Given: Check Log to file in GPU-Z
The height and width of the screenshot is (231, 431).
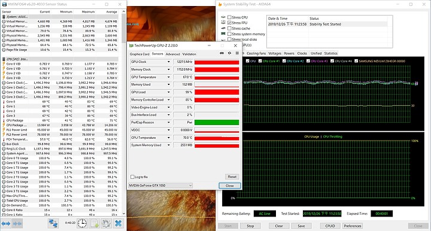Looking at the screenshot, I should click(x=132, y=177).
